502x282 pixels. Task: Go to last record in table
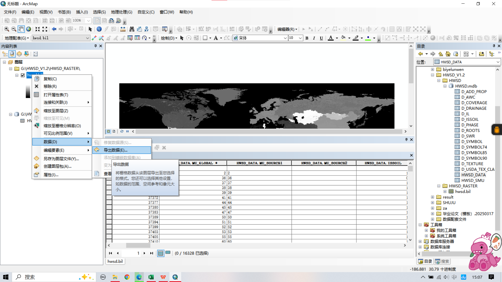[152, 253]
